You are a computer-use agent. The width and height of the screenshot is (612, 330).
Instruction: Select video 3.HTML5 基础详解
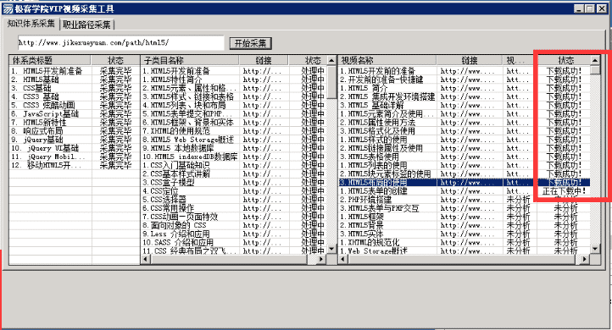(464, 105)
